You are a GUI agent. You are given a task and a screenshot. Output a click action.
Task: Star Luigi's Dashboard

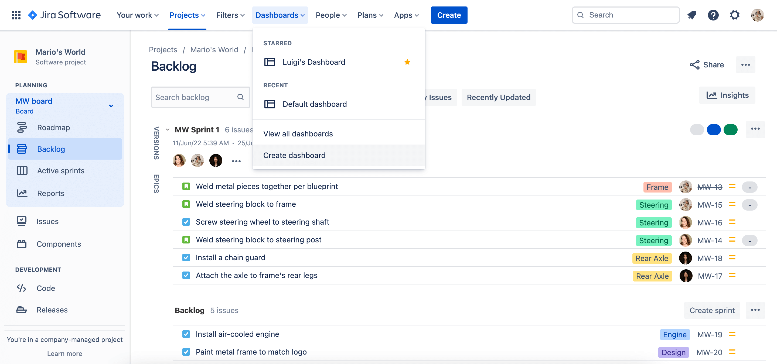pyautogui.click(x=407, y=62)
